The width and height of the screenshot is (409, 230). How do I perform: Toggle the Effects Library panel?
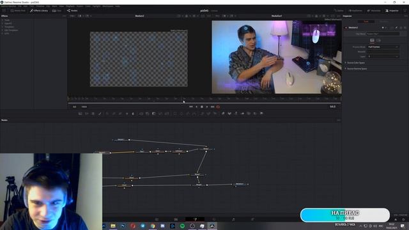pos(39,11)
